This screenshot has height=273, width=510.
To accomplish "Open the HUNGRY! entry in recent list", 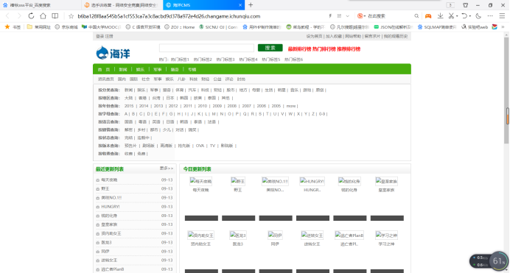I will [x=111, y=207].
